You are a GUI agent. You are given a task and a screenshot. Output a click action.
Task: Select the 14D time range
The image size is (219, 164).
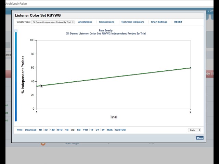point(52,130)
